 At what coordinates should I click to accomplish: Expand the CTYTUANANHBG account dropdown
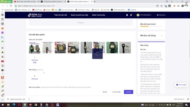point(144,15)
